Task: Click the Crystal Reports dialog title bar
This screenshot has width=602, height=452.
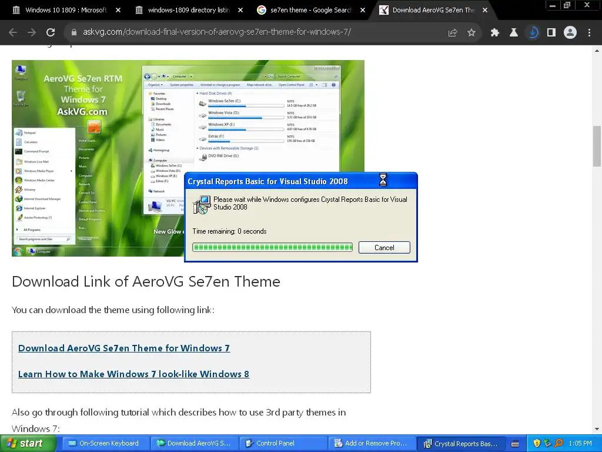Action: pyautogui.click(x=300, y=181)
